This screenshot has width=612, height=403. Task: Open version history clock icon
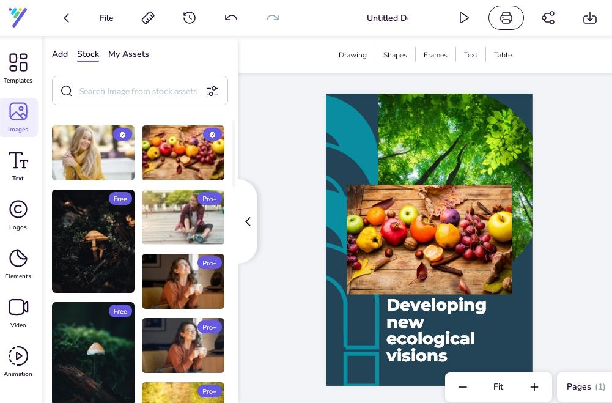pyautogui.click(x=190, y=18)
